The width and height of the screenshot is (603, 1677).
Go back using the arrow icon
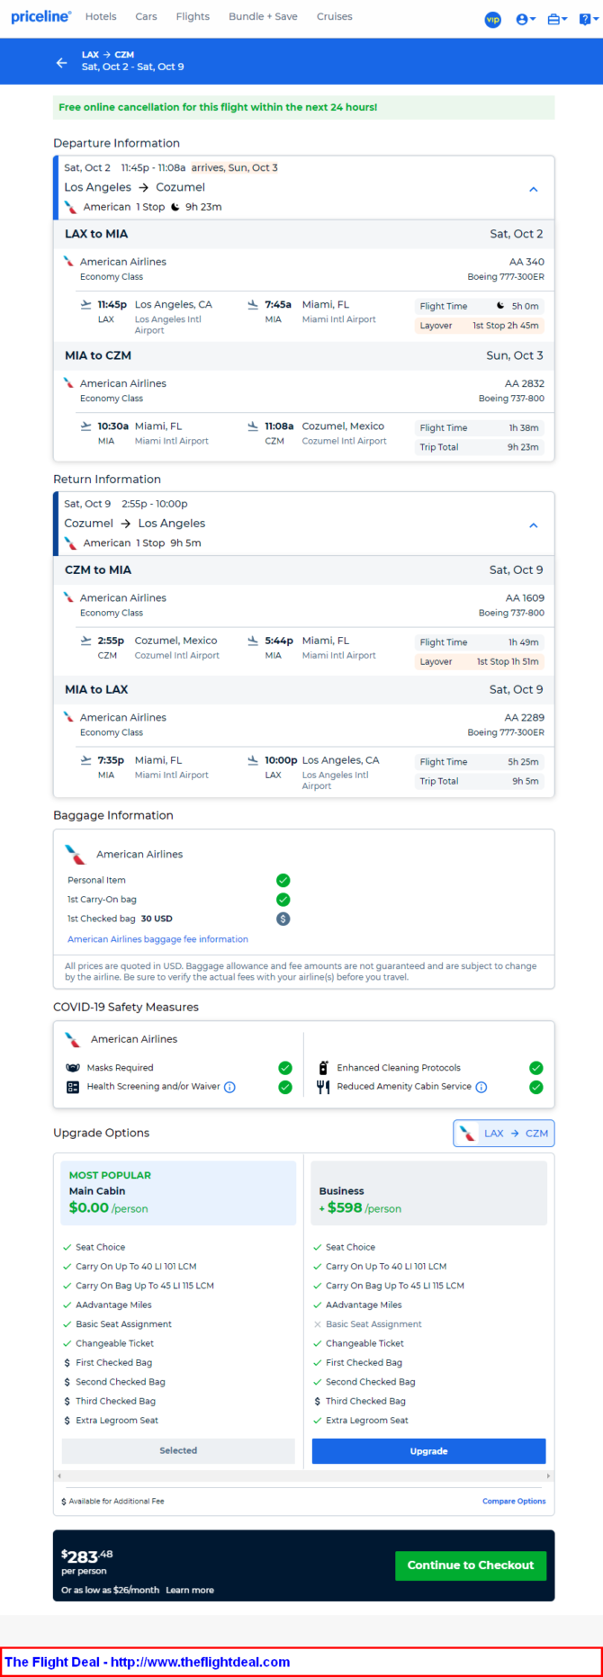click(x=61, y=62)
